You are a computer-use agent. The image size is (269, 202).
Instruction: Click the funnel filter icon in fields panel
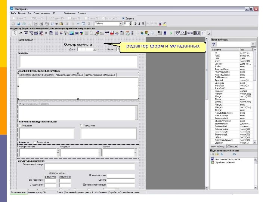point(214,44)
